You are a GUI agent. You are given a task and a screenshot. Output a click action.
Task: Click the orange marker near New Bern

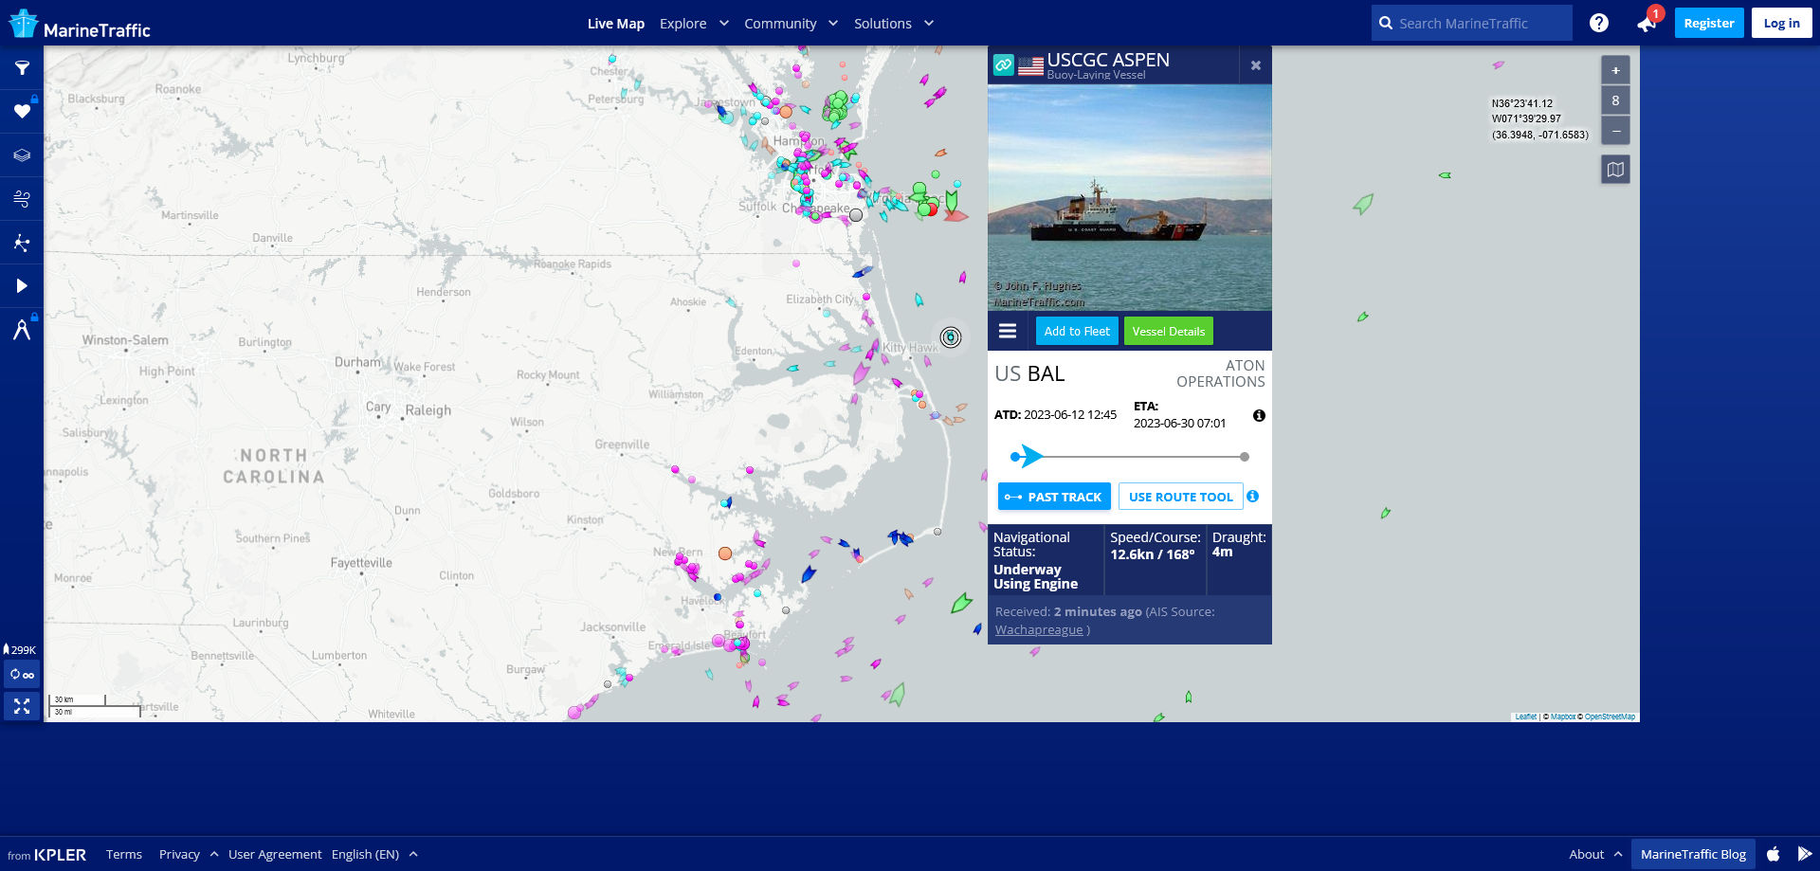(x=725, y=553)
